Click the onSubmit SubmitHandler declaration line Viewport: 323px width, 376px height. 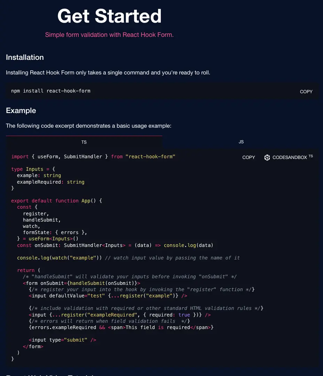click(x=115, y=245)
